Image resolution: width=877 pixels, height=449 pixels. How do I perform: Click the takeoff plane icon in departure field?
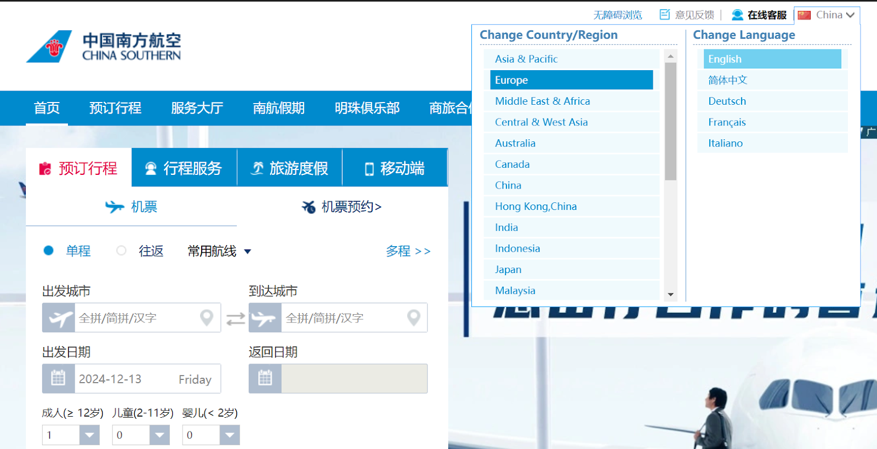point(59,318)
